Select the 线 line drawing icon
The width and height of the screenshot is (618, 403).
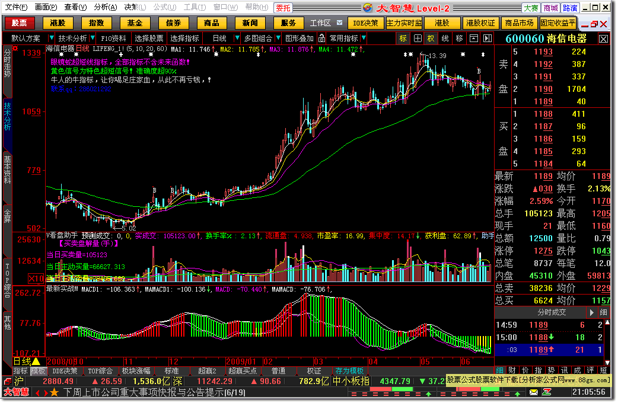(445, 38)
